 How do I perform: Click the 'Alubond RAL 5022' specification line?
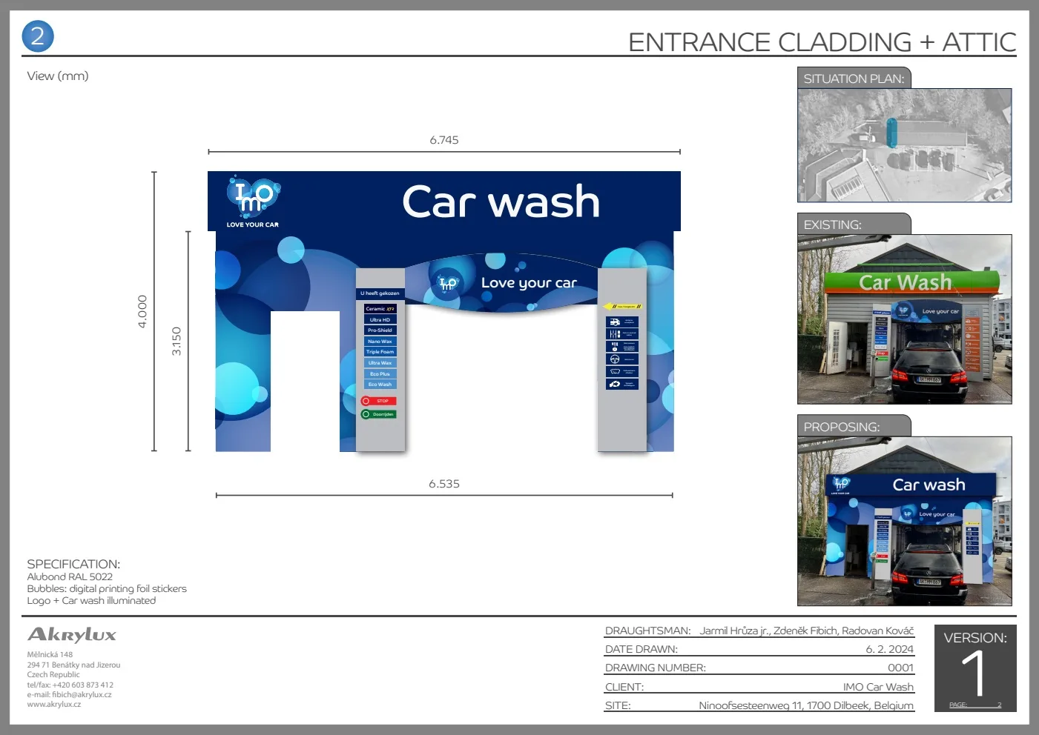70,576
